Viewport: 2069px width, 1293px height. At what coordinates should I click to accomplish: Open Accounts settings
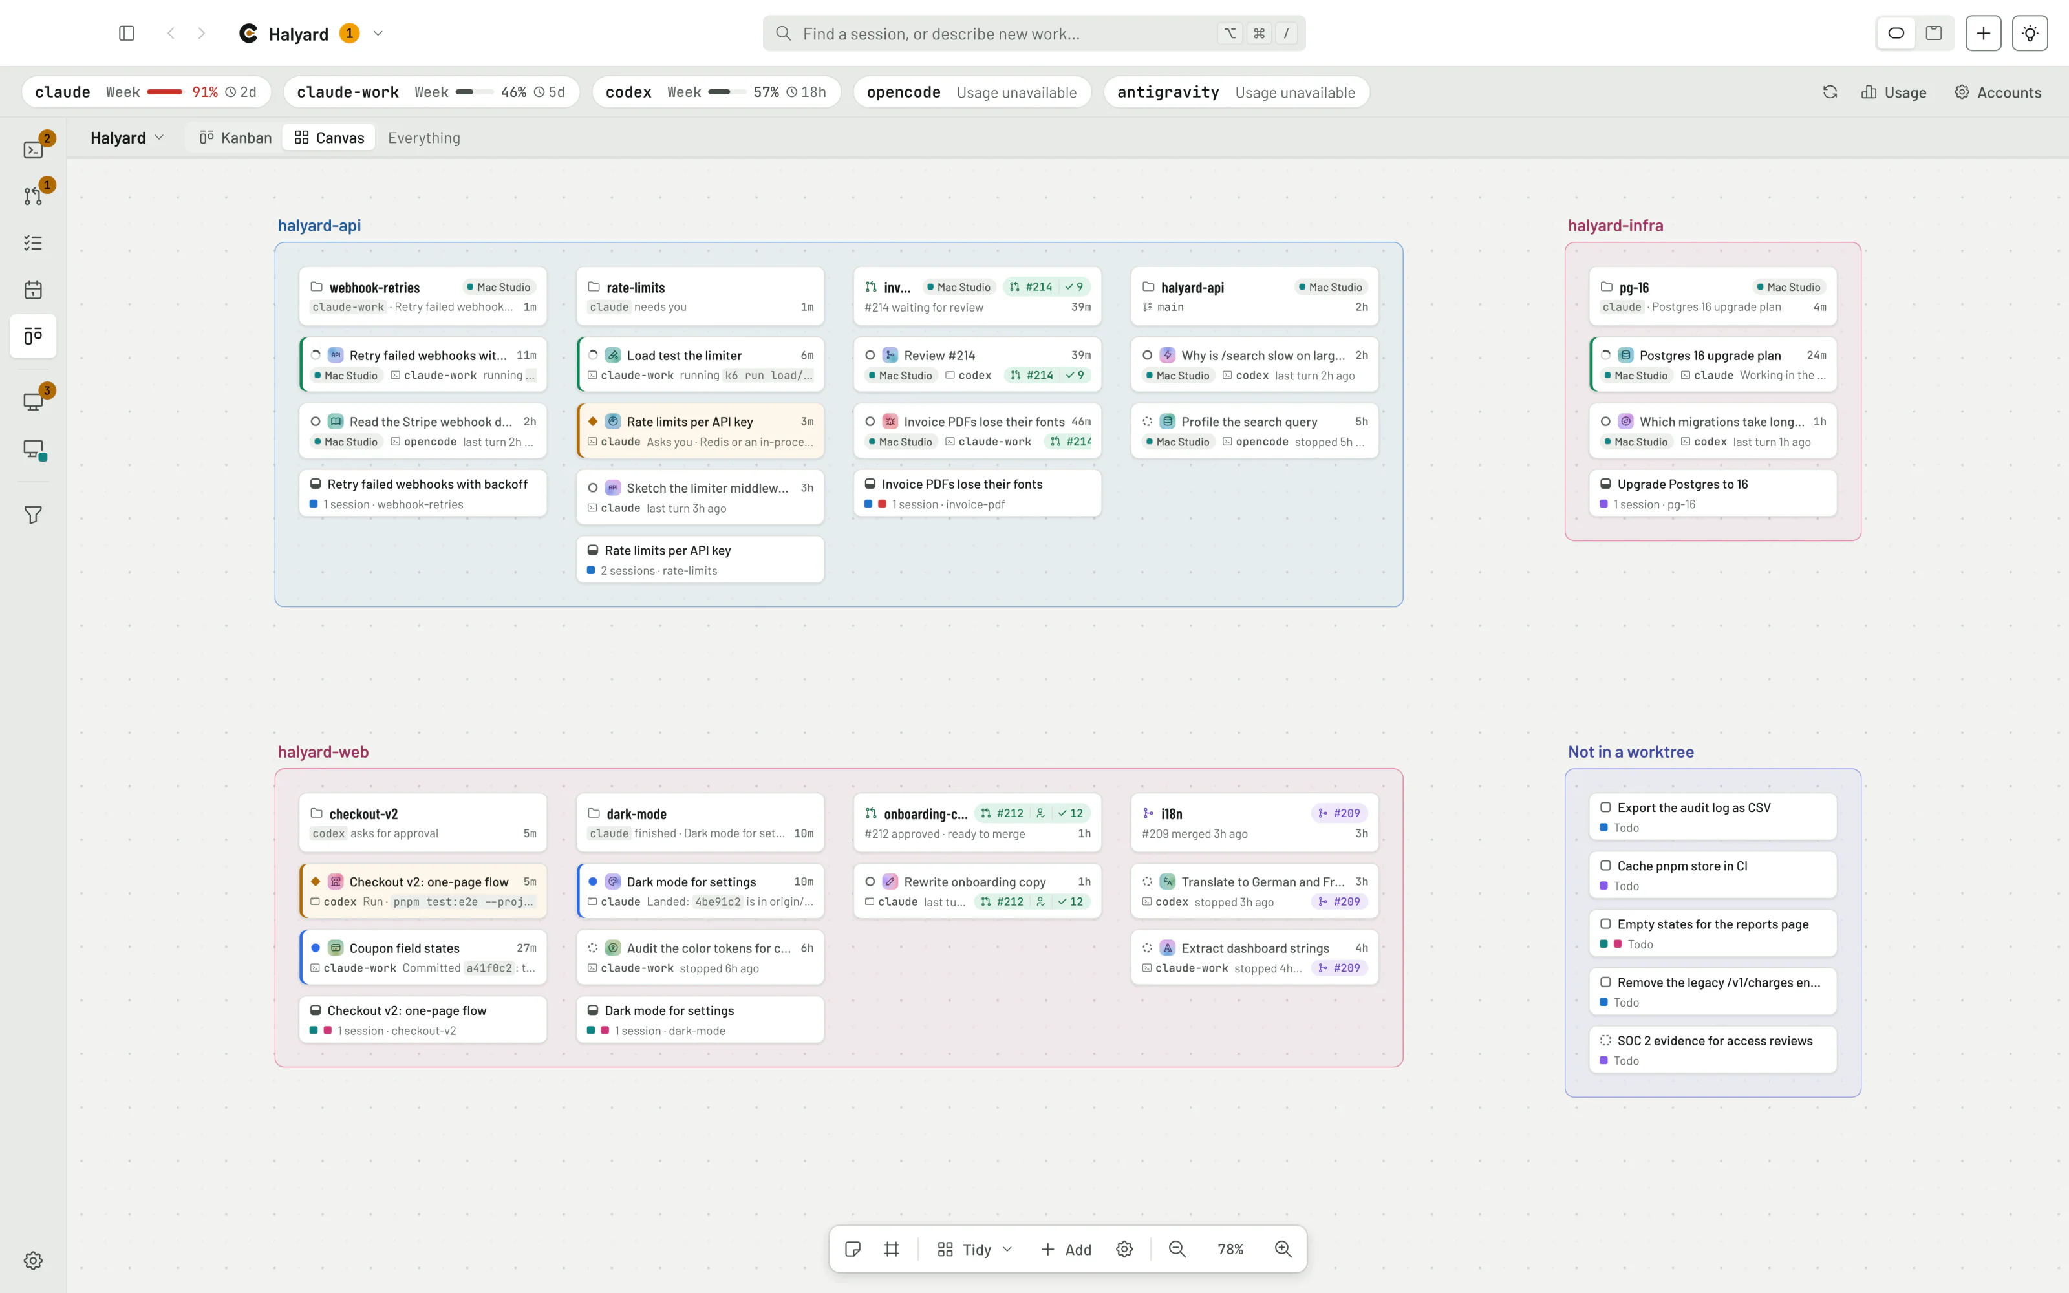coord(1998,92)
